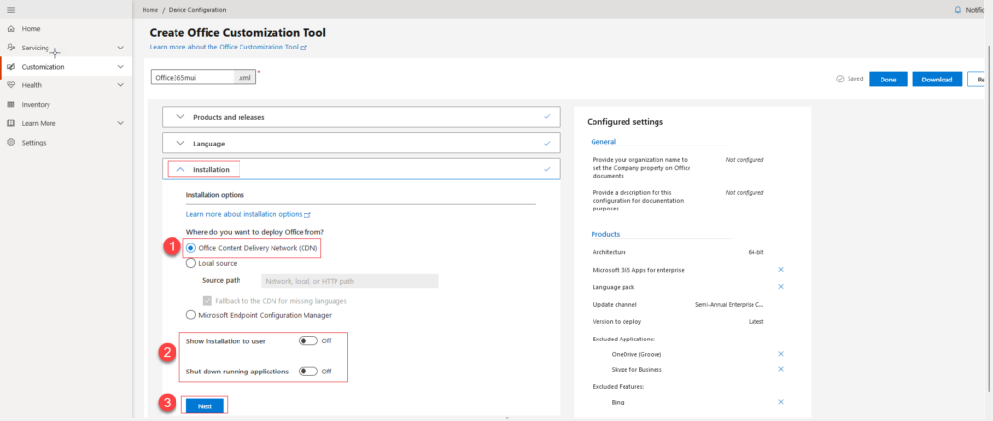Expand Servicing menu chevron
This screenshot has width=993, height=421.
(121, 48)
